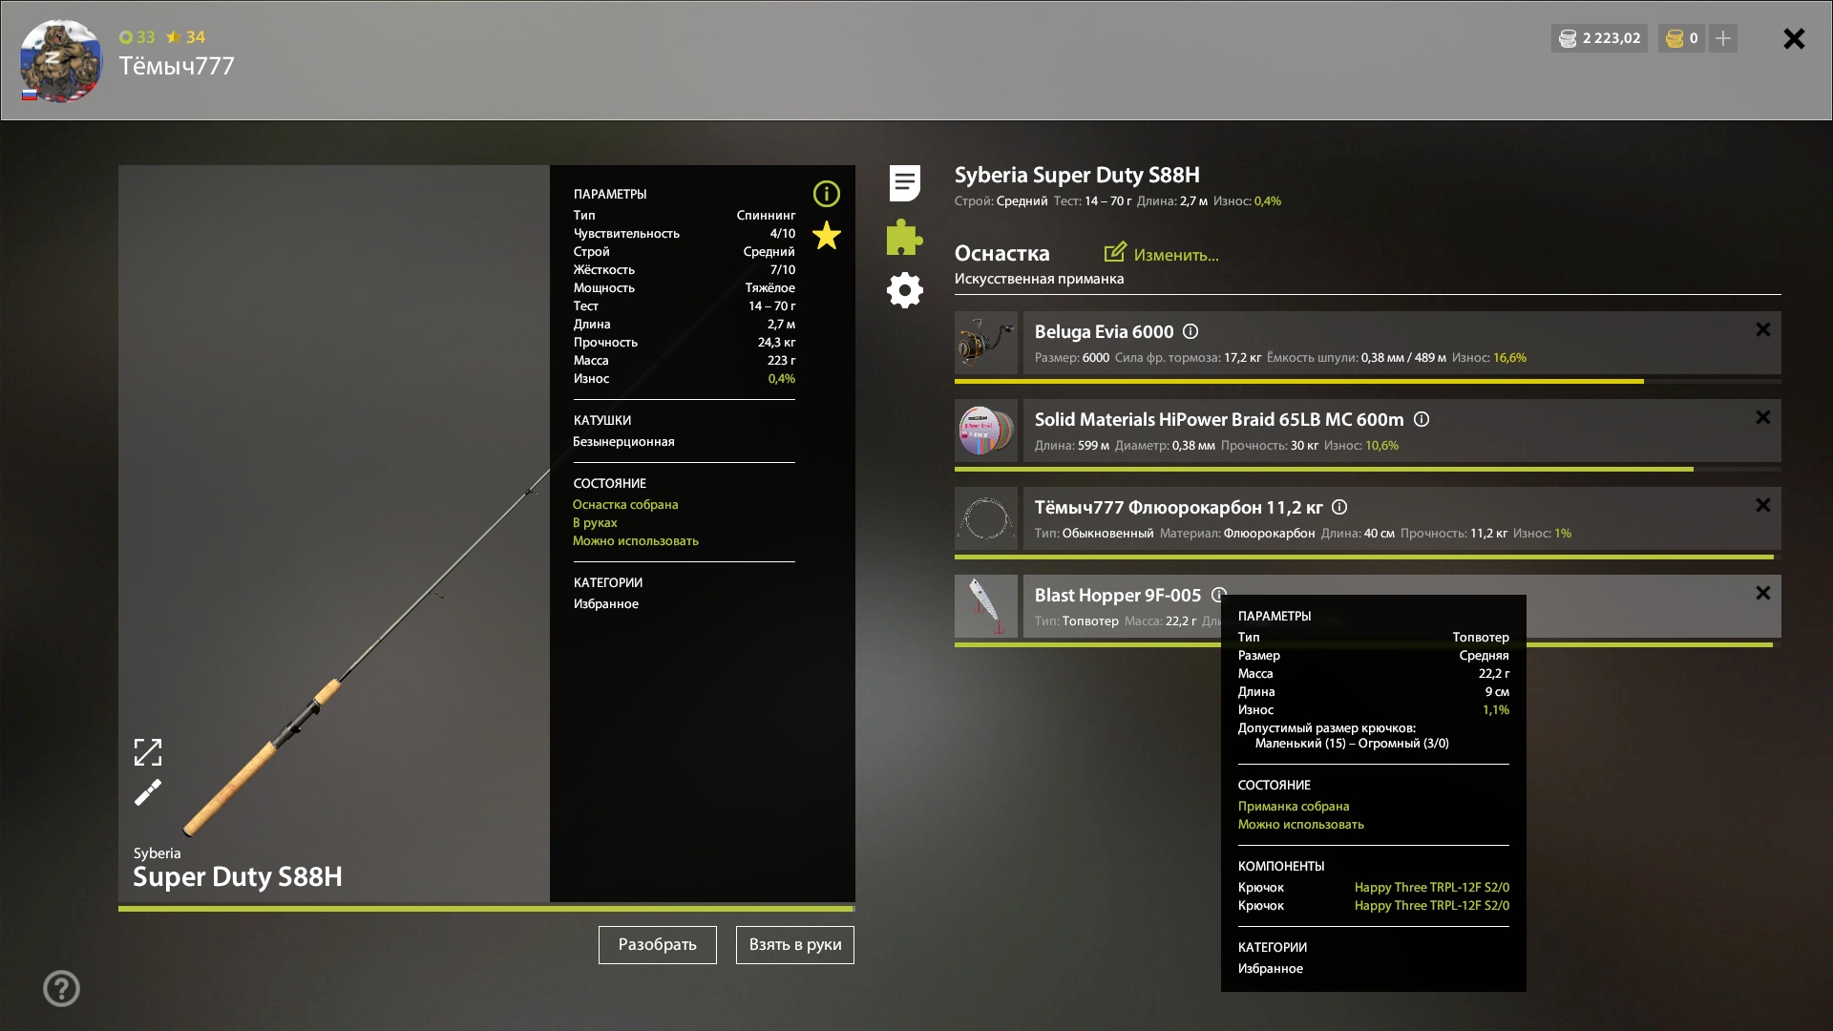This screenshot has height=1031, width=1833.
Task: Open the description notes tab icon
Action: pyautogui.click(x=905, y=183)
